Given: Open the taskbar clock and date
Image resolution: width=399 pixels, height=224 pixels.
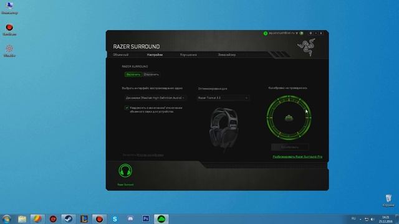Looking at the screenshot, I should pyautogui.click(x=385, y=220).
